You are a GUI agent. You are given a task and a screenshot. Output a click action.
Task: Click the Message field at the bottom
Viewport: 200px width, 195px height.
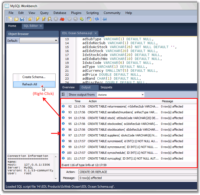138,178
